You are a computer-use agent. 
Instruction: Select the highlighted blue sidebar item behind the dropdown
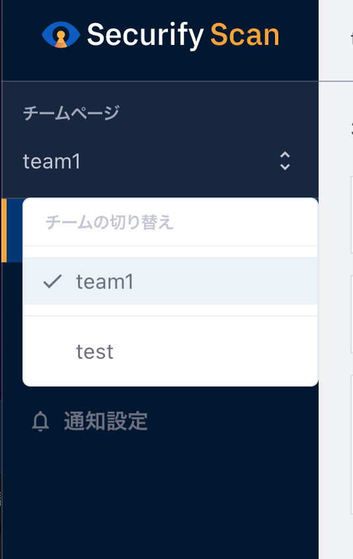pos(15,231)
